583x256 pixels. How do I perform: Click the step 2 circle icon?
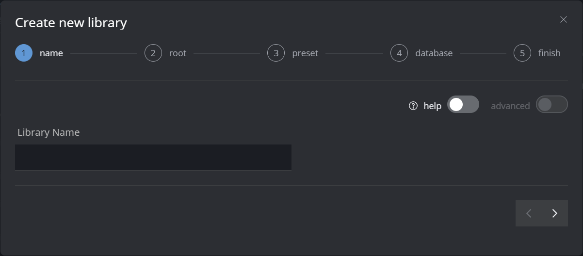point(153,53)
